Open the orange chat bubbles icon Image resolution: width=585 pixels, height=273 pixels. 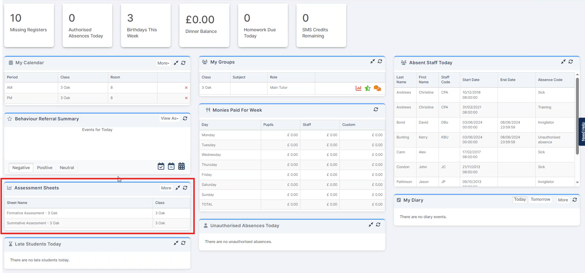coord(377,88)
